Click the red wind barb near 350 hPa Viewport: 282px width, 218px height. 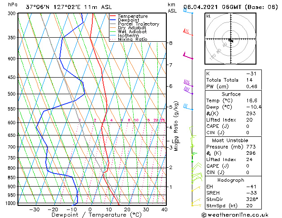[188, 32]
